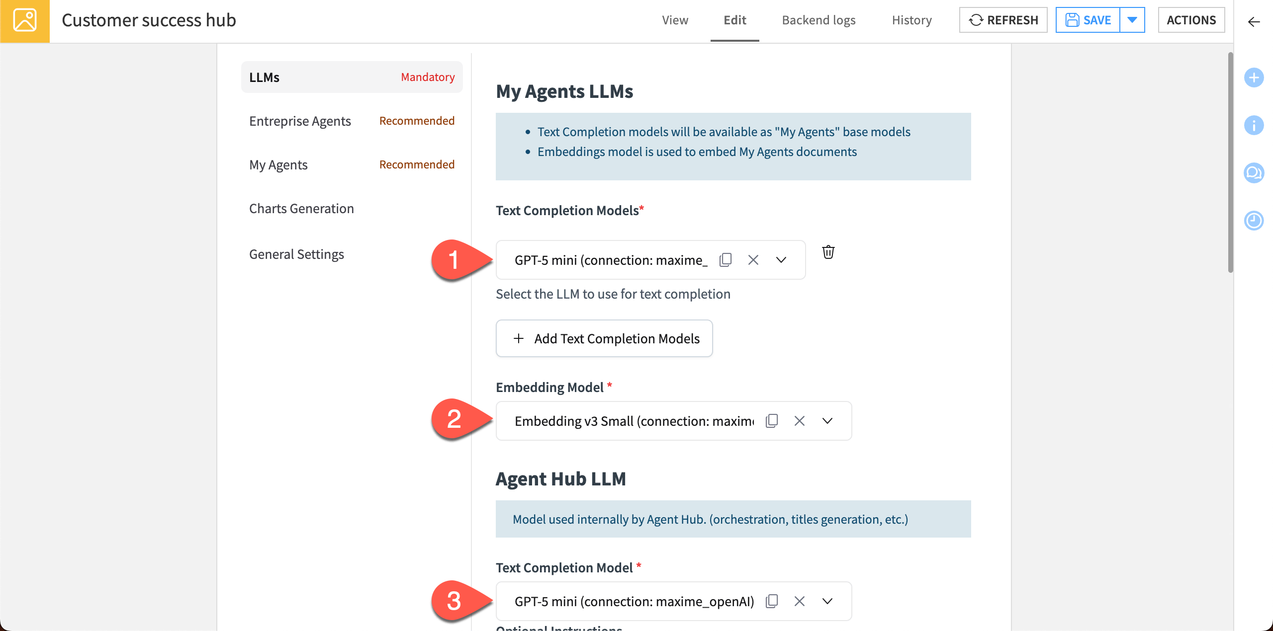
Task: Open the info icon in right sidebar
Action: (x=1254, y=125)
